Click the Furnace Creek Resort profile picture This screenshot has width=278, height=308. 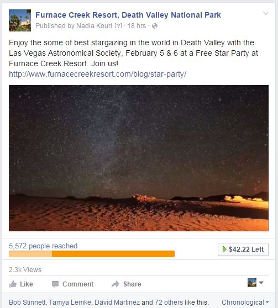(x=20, y=20)
